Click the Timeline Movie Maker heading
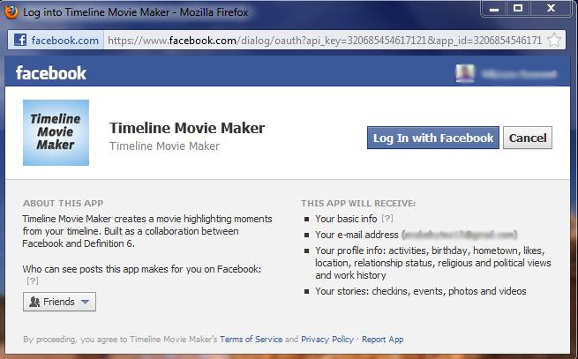 tap(187, 128)
